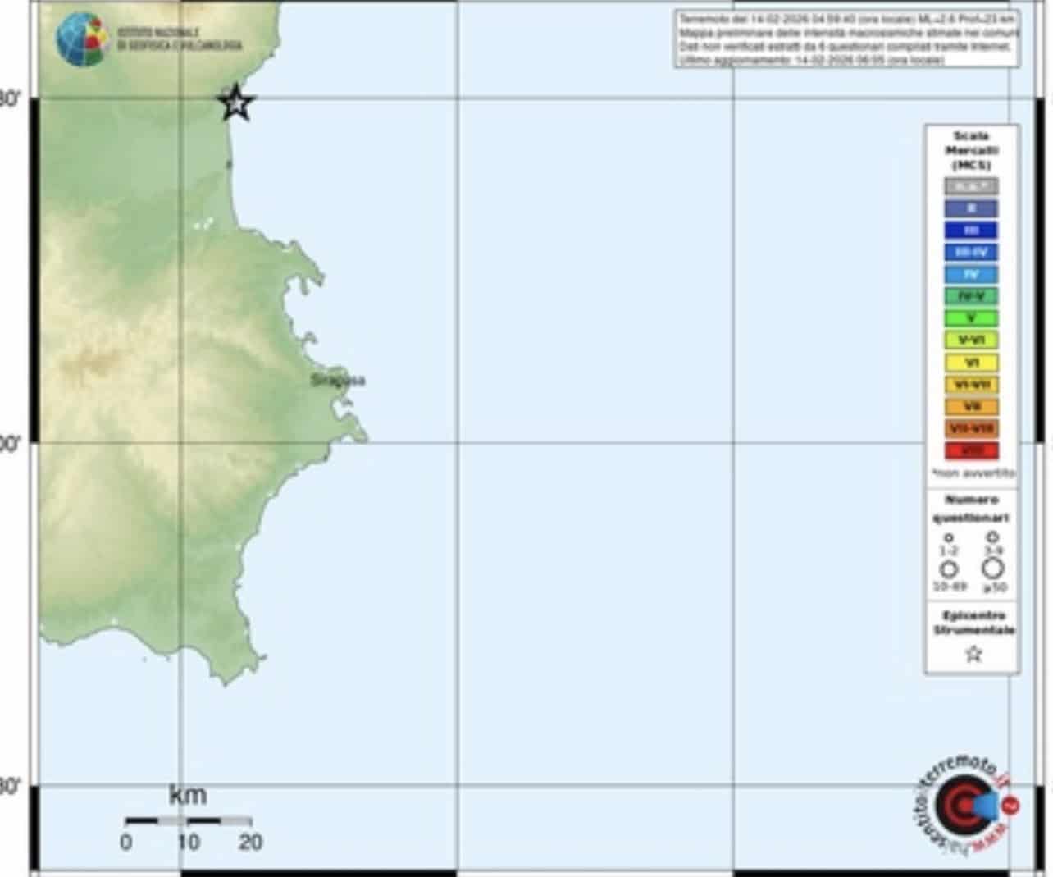Viewport: 1053px width, 877px height.
Task: Click the epicenter star on the coastline
Action: (x=236, y=103)
